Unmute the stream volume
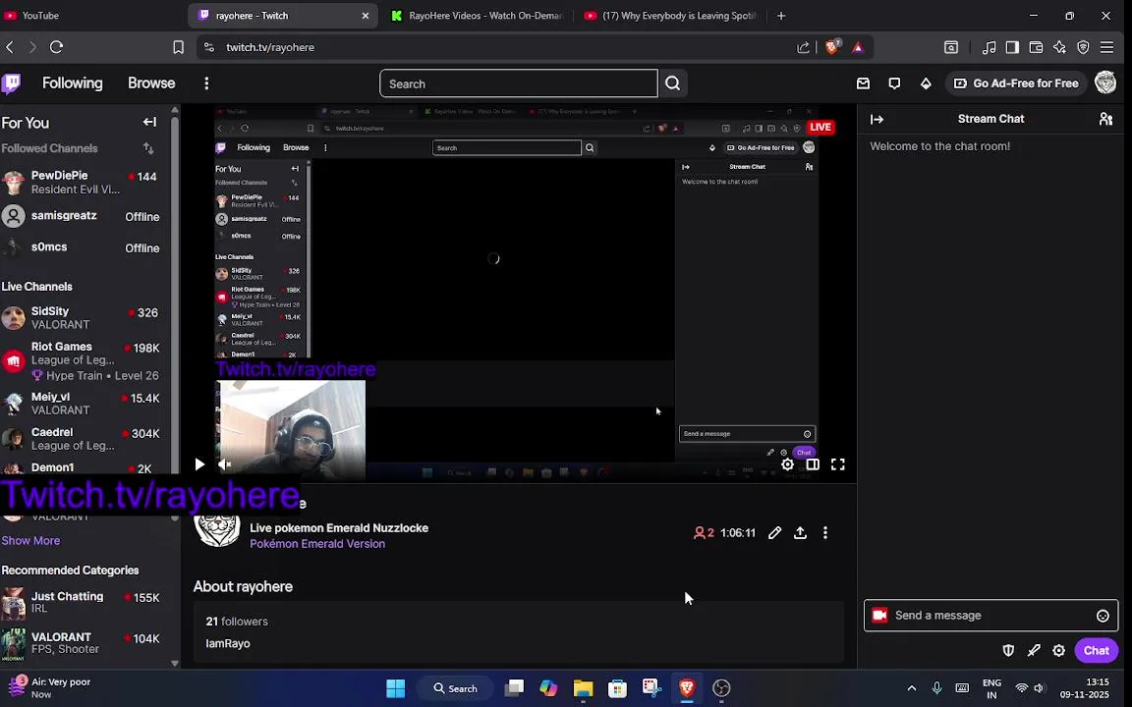Viewport: 1132px width, 707px height. tap(224, 463)
